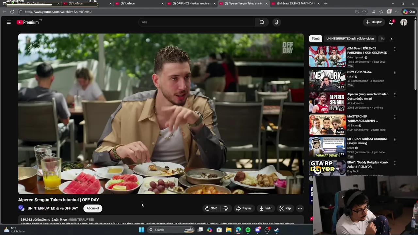Open SIFIRDAN TARİKAT KURDUM video thumbnail

click(327, 147)
